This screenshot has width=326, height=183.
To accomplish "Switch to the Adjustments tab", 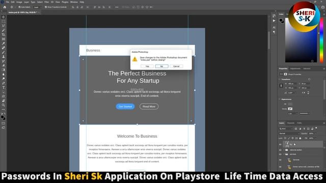I will [295, 69].
